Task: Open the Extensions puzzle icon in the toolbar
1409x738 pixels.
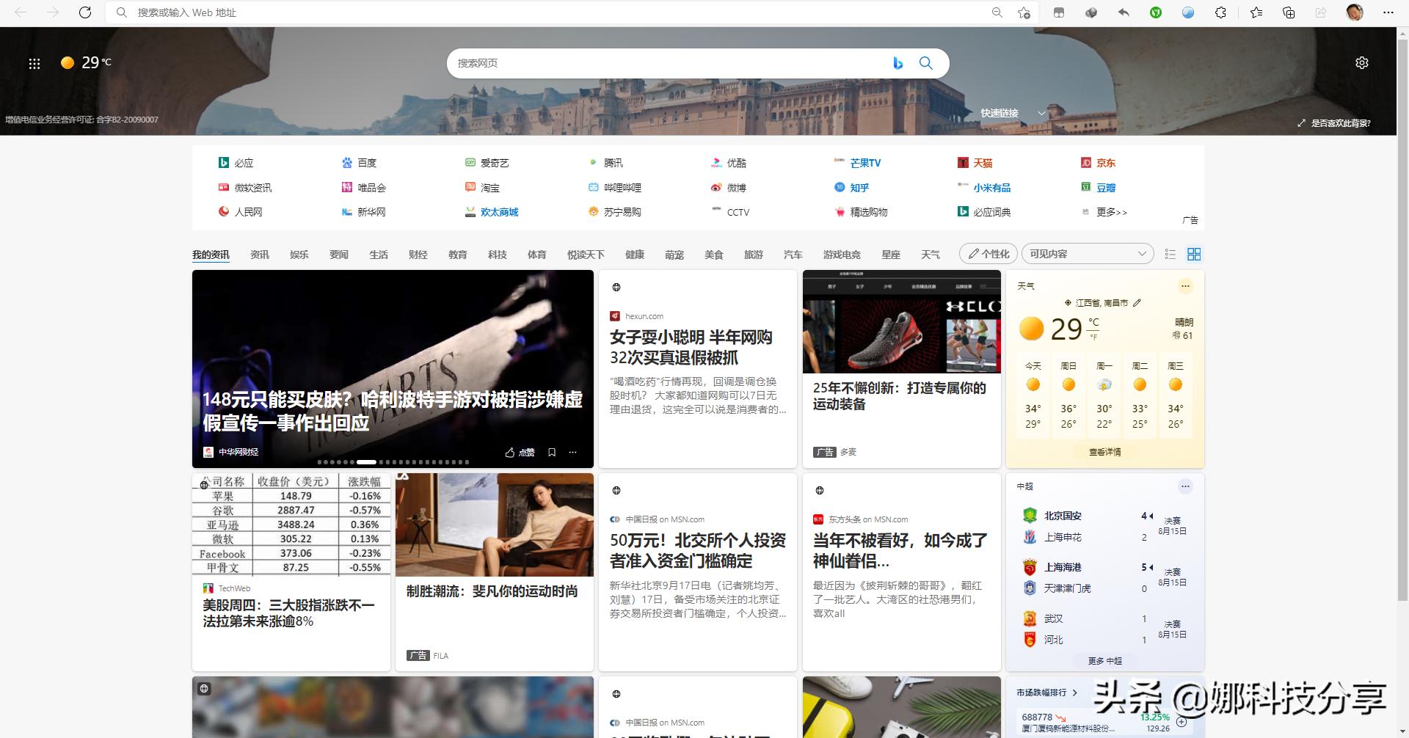Action: point(1220,12)
